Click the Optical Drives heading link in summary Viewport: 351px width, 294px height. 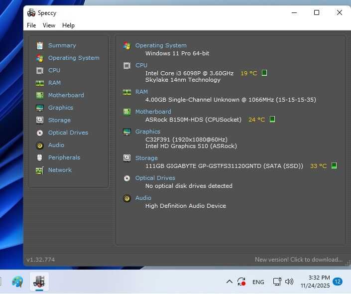[x=155, y=178]
